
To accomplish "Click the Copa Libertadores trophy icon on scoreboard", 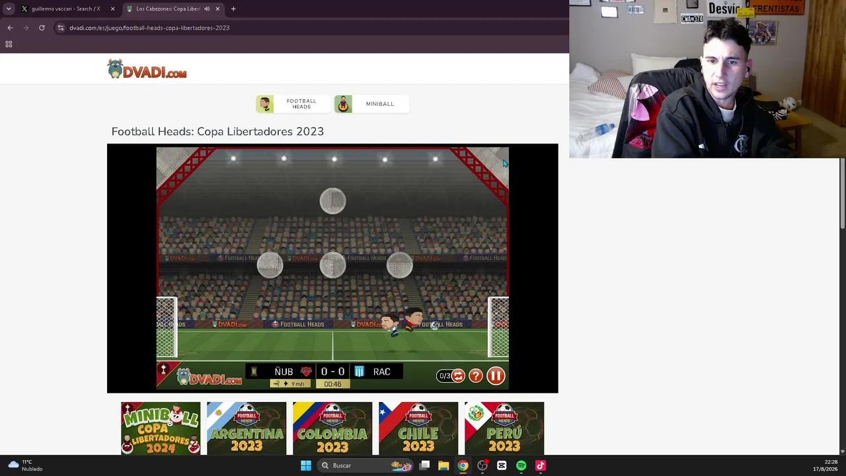I will [254, 372].
